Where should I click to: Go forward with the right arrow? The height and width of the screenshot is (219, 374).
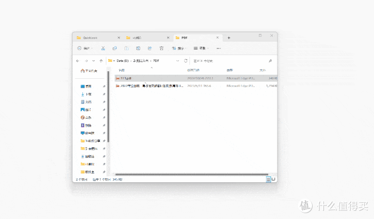(86, 61)
